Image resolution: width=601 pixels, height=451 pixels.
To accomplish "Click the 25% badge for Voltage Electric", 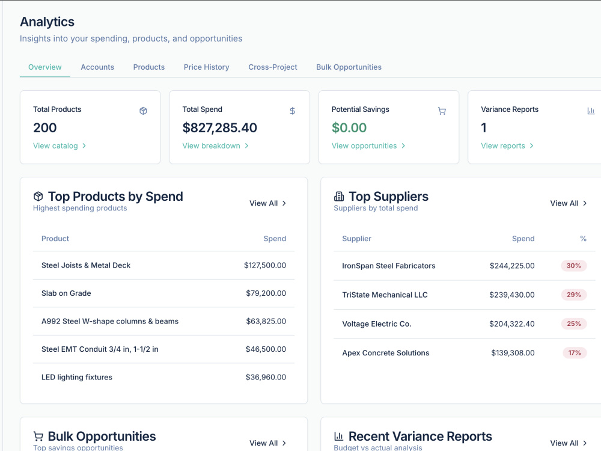I will (574, 324).
